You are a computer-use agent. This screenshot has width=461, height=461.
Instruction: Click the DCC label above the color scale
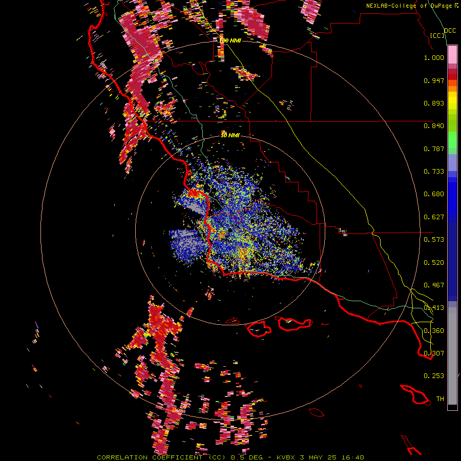(450, 31)
